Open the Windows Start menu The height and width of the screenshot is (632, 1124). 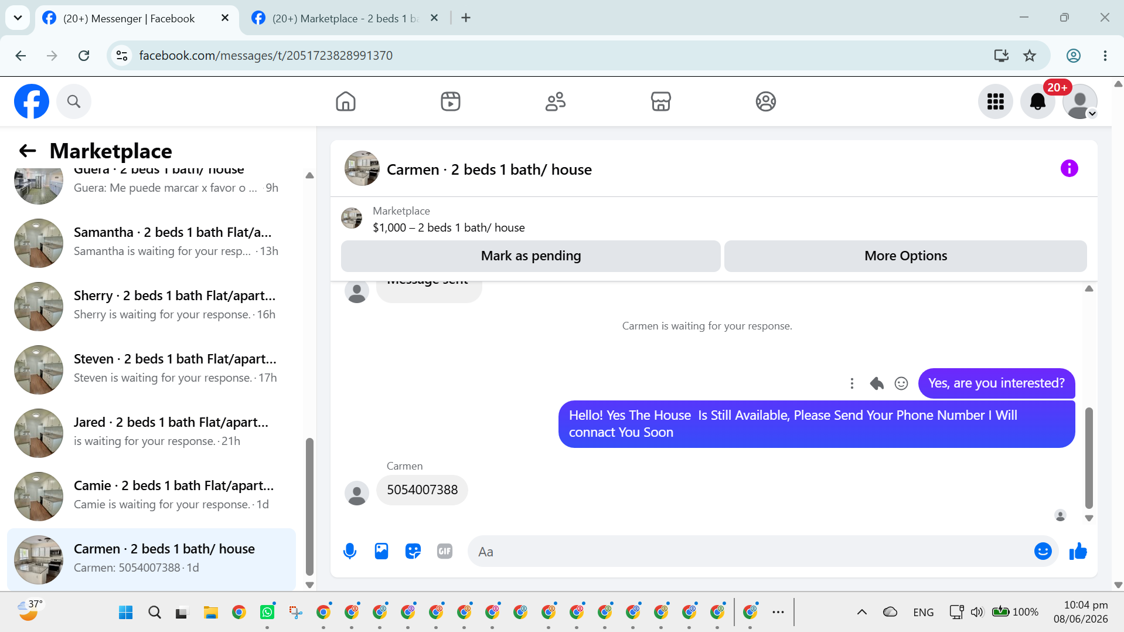click(126, 613)
